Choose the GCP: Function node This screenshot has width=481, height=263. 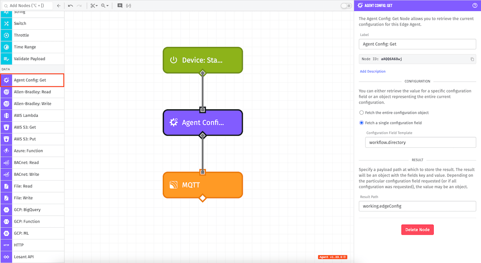[x=32, y=221]
